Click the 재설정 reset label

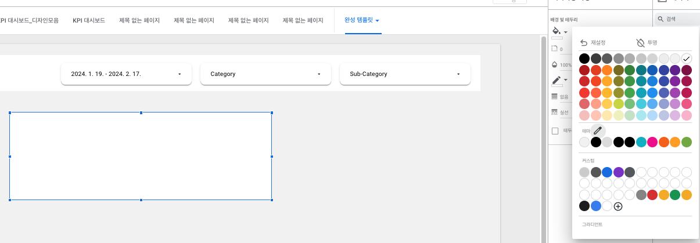598,43
